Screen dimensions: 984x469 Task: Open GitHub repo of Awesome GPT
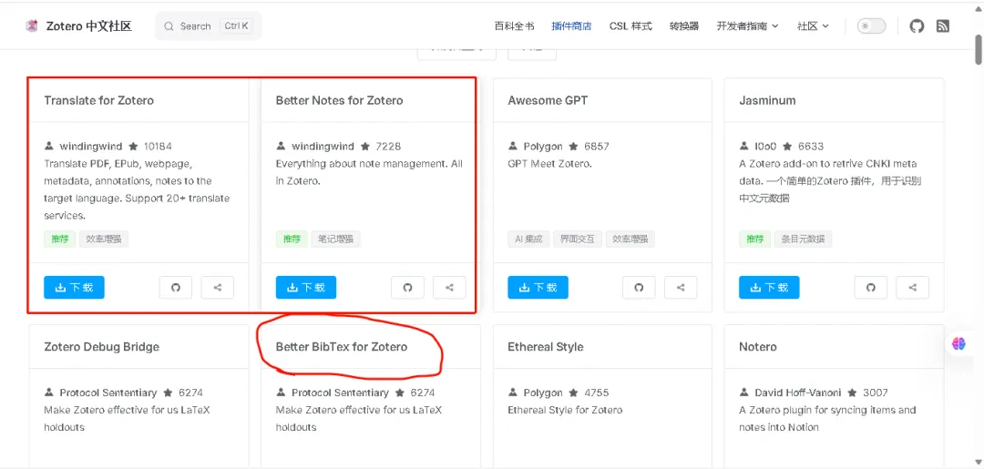coord(639,287)
